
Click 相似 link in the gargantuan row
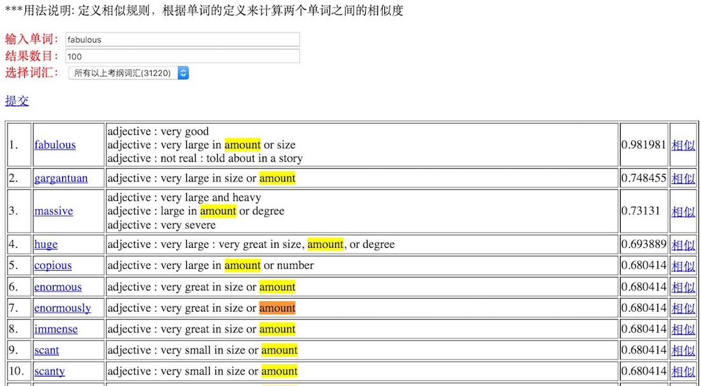pyautogui.click(x=683, y=178)
